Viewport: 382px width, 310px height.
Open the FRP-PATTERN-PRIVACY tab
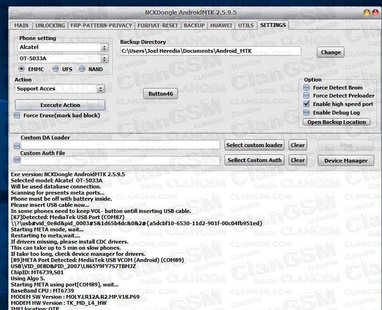point(101,25)
